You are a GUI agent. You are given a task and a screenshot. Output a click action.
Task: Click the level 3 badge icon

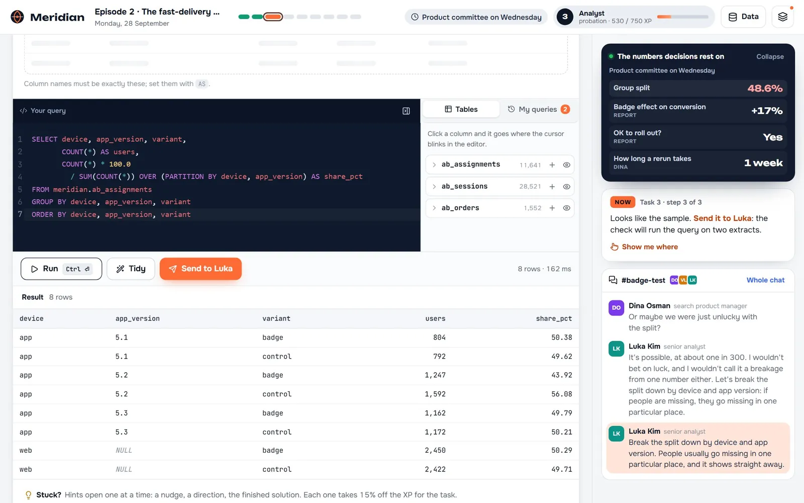click(x=565, y=17)
